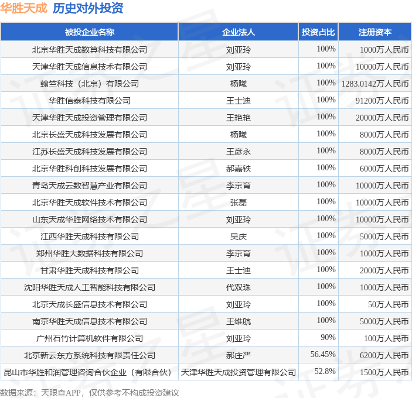Viewport: 412px width, 398px height.
Task: Click 北京华胜科创科技发展有限公司 company name
Action: pos(90,169)
